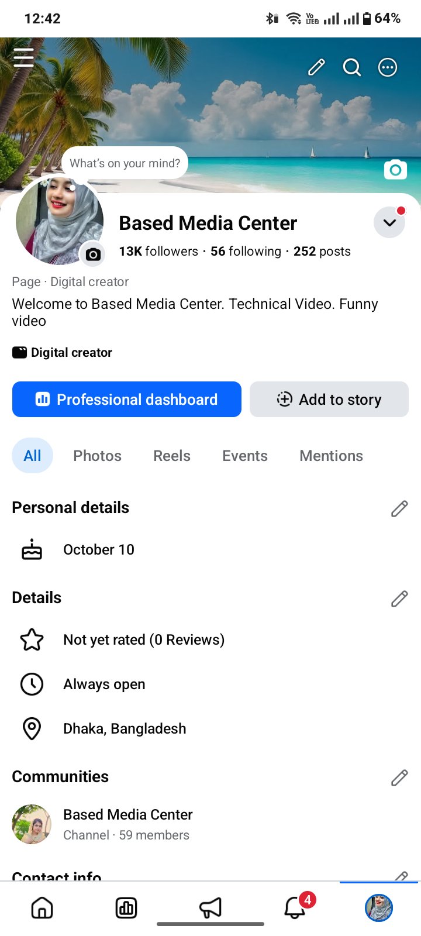
Task: Tap the 12:42 clock
Action: (43, 19)
